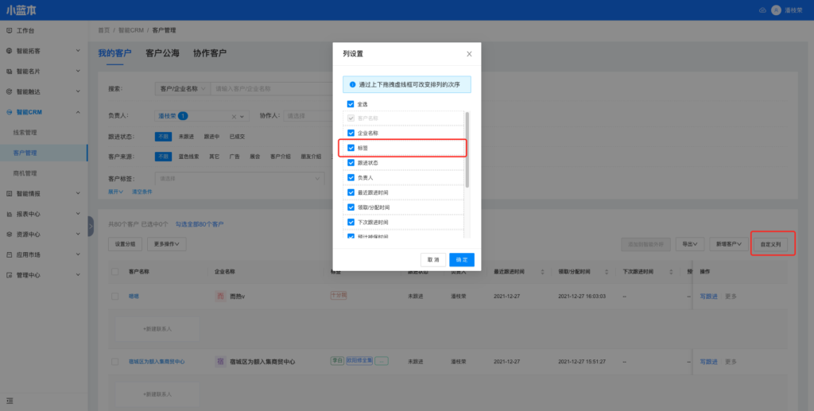
Task: Switch to the 客户公海 tab
Action: 162,53
